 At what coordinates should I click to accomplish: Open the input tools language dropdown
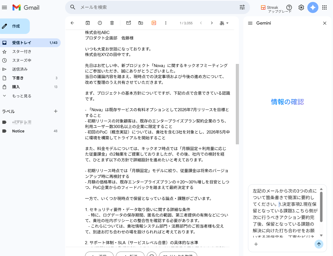pyautogui.click(x=224, y=23)
